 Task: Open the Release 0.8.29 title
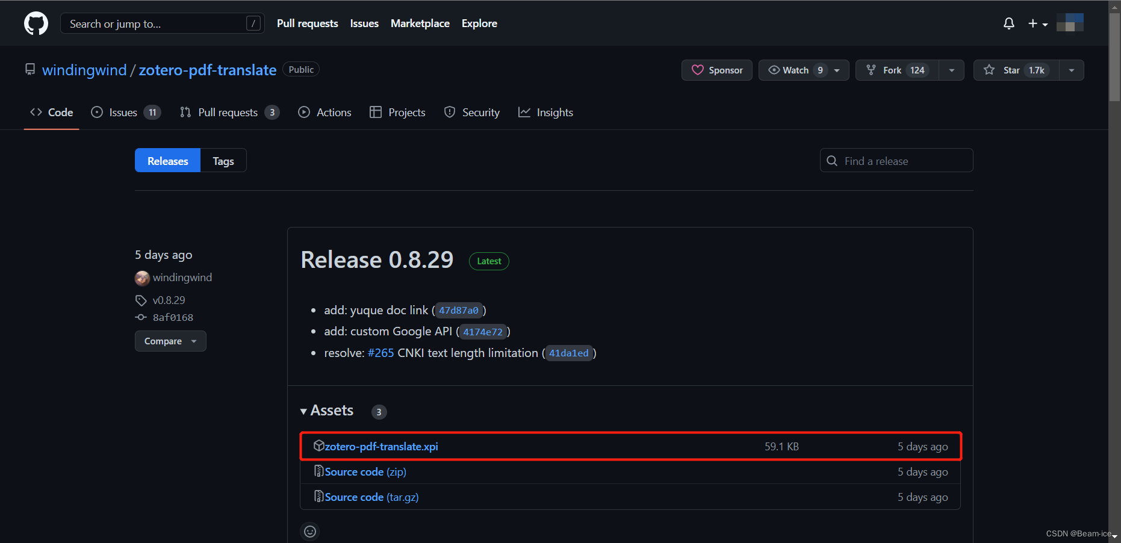[x=377, y=260]
